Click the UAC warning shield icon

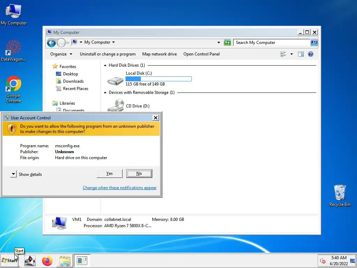12,129
